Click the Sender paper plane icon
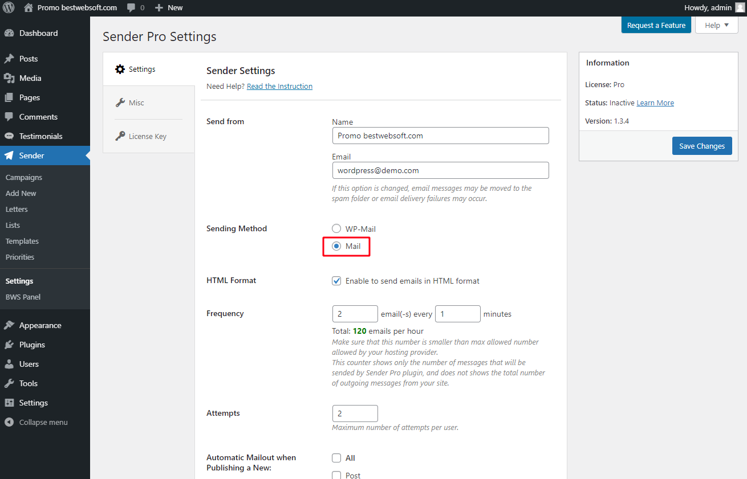This screenshot has height=479, width=747. tap(9, 155)
